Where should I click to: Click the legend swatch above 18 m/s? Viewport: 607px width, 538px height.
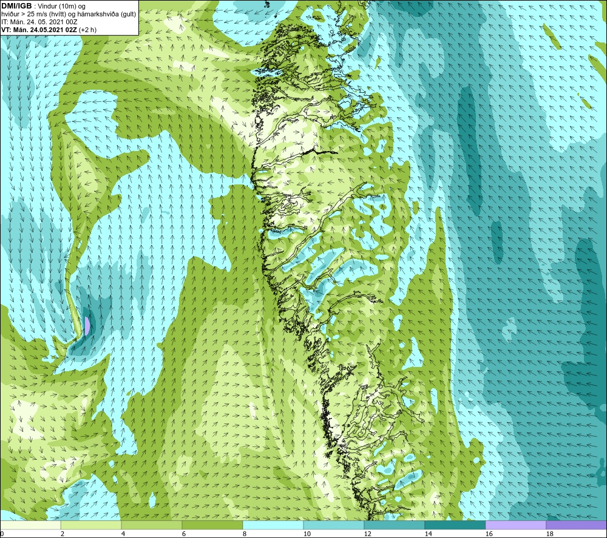[577, 525]
